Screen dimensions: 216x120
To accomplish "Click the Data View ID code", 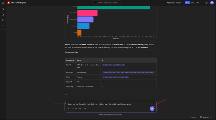I will click(113, 65).
